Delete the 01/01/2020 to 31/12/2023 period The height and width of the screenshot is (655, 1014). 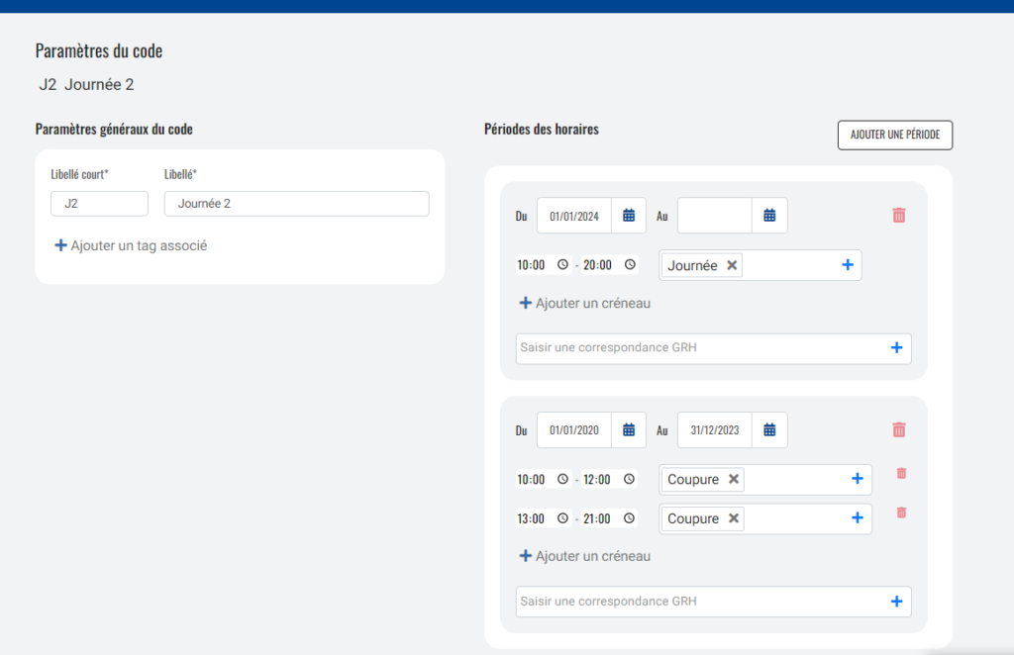click(x=899, y=429)
